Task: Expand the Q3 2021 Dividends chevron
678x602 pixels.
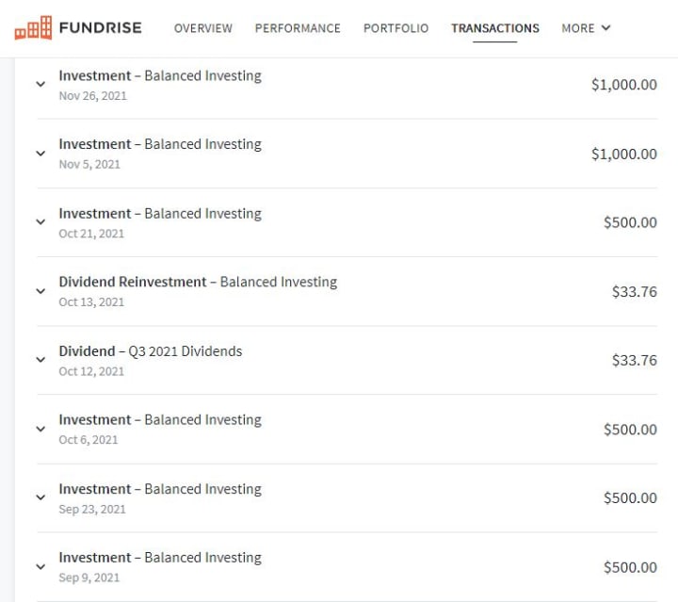Action: point(40,360)
